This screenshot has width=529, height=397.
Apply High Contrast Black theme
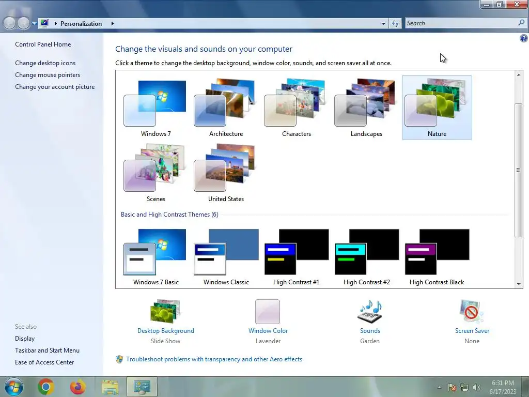pyautogui.click(x=437, y=257)
